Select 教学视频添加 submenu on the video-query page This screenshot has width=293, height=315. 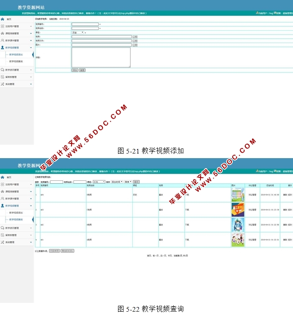click(16, 213)
